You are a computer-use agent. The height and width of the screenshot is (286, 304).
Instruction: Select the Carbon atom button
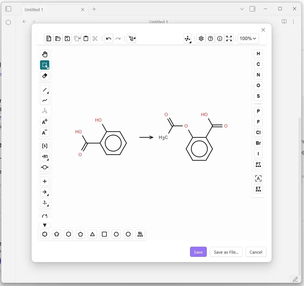258,64
